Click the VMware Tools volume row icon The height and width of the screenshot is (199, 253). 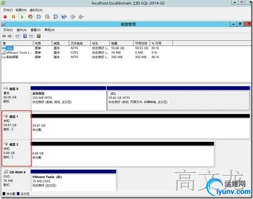point(4,52)
